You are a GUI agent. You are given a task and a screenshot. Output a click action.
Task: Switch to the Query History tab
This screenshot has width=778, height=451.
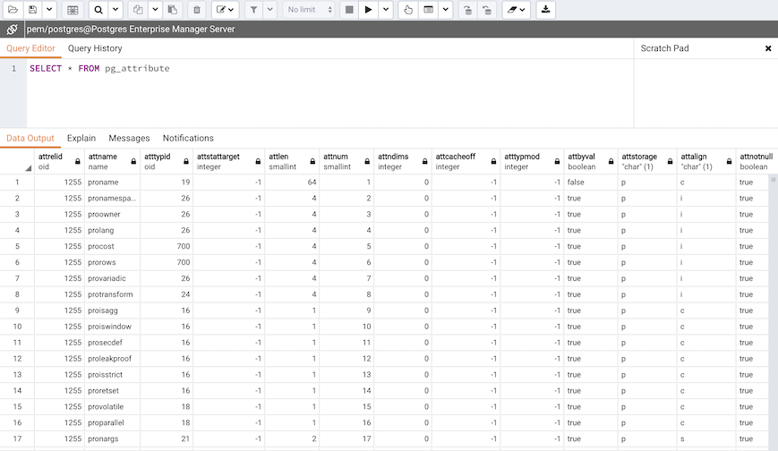pyautogui.click(x=95, y=48)
